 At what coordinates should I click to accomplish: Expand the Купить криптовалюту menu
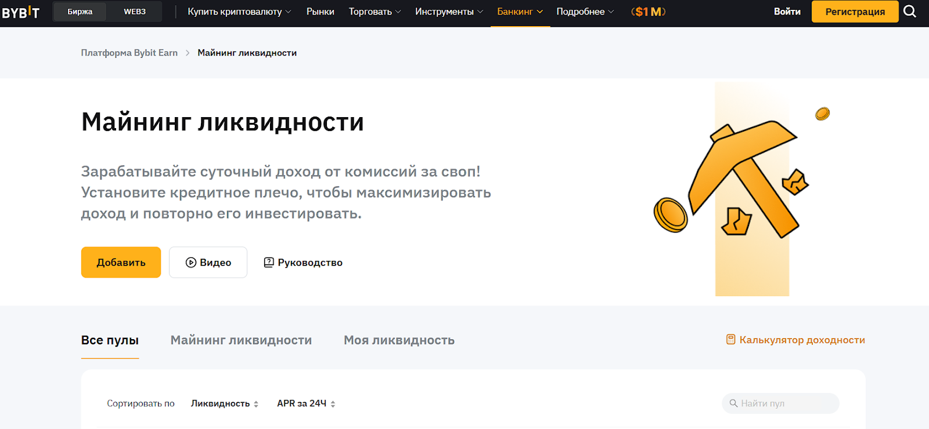coord(239,12)
